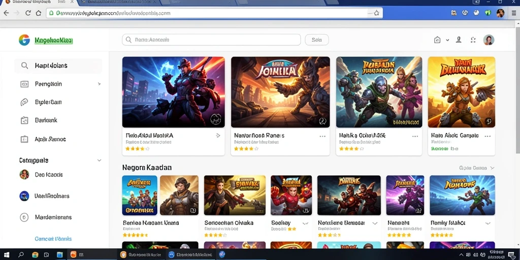Open the browser hamburger menu
The height and width of the screenshot is (260, 520).
point(514,13)
